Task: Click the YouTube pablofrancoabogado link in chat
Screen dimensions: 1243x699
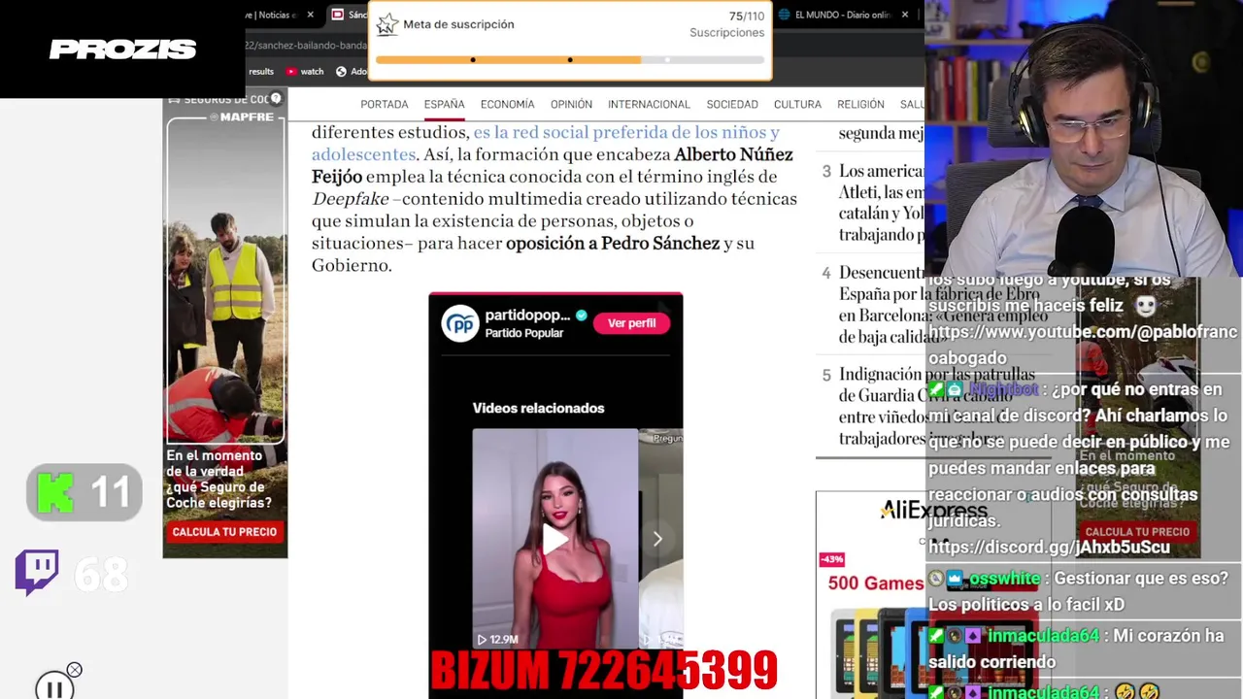Action: (x=1083, y=345)
